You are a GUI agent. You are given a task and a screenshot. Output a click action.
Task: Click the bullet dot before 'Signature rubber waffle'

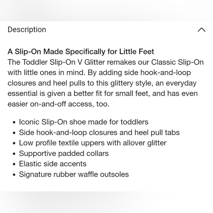click(x=14, y=175)
